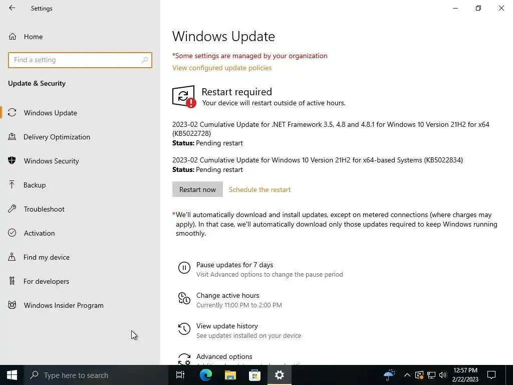
Task: Open Backup settings
Action: click(x=35, y=185)
